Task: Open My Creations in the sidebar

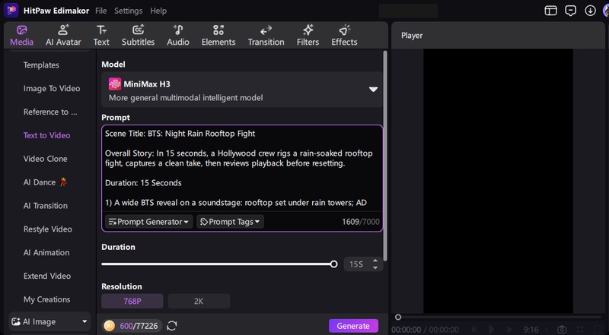Action: (46, 299)
